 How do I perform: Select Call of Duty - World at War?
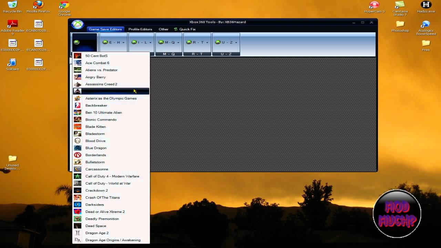click(111, 183)
